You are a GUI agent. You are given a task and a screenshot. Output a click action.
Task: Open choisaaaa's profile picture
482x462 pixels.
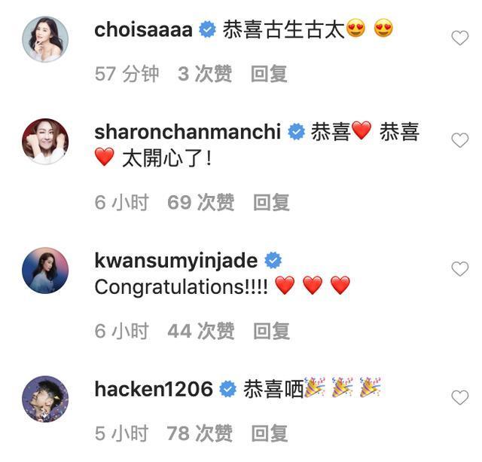tap(45, 39)
